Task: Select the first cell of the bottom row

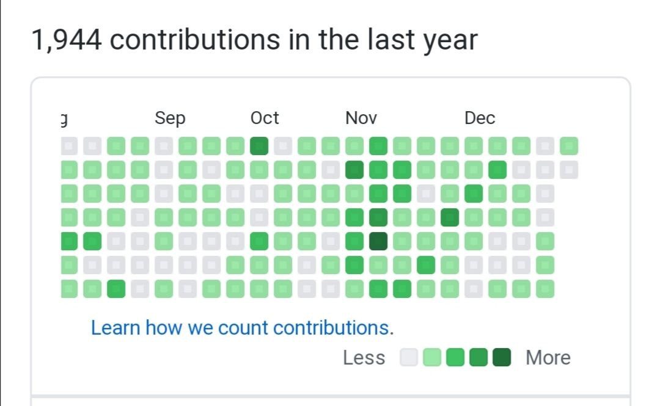Action: [69, 289]
